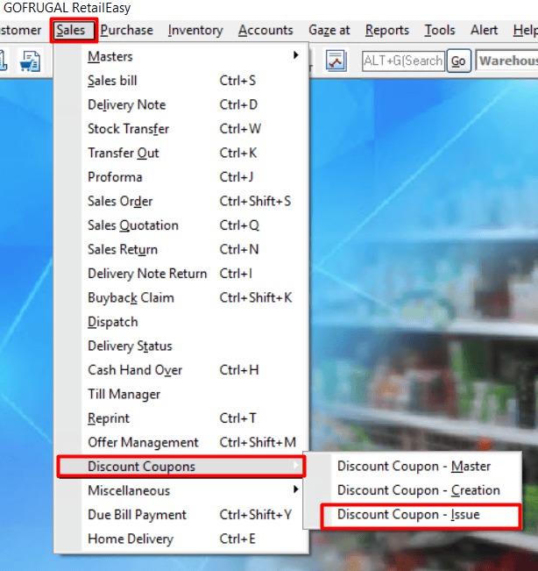Click the chart report toolbar icon
Viewport: 538px width, 571px height.
tap(336, 61)
